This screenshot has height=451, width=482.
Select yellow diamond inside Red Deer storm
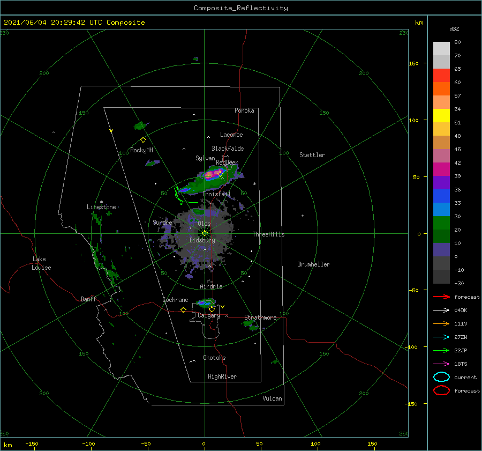(x=220, y=174)
